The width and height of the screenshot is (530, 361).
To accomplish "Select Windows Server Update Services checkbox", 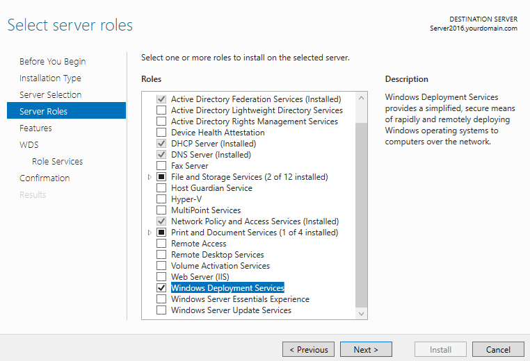I will click(x=161, y=310).
